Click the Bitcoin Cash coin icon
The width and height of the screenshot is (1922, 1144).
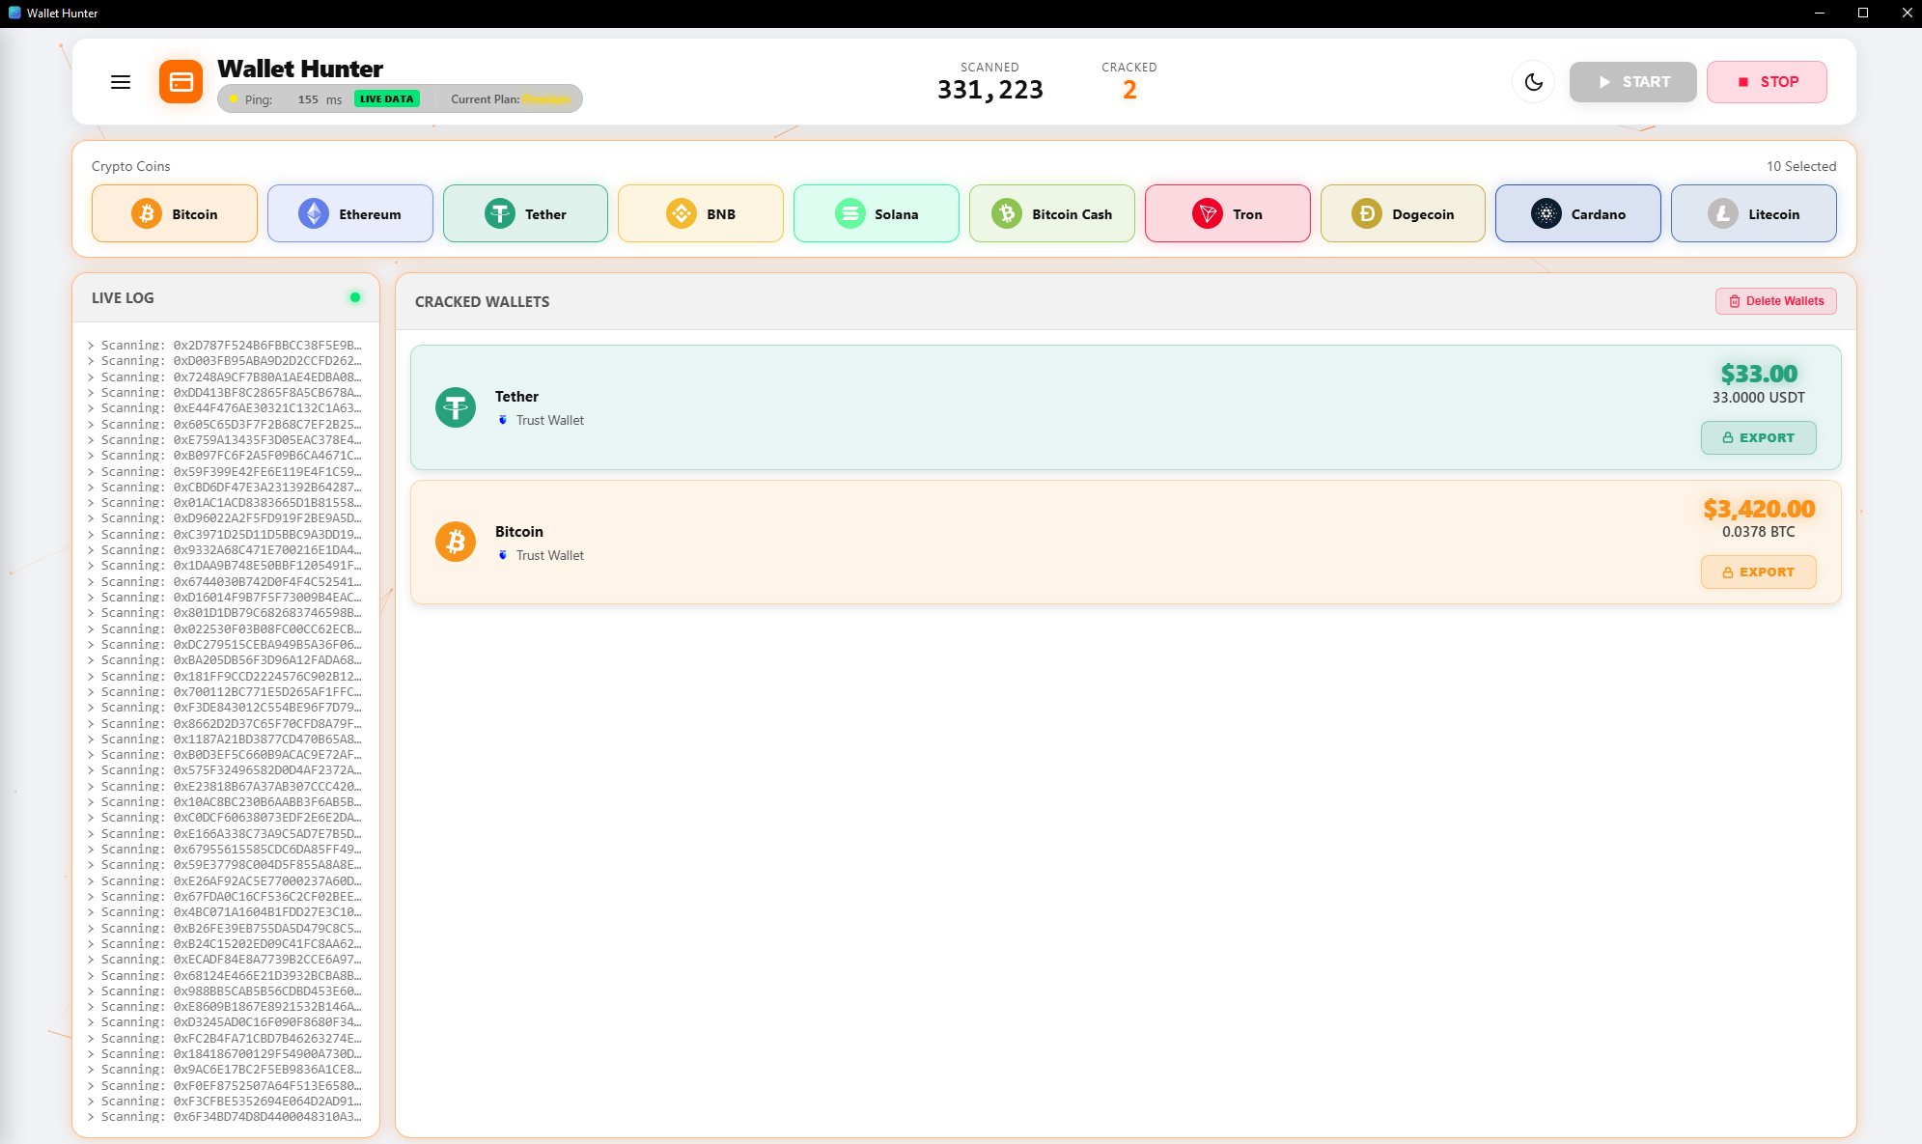tap(1007, 213)
